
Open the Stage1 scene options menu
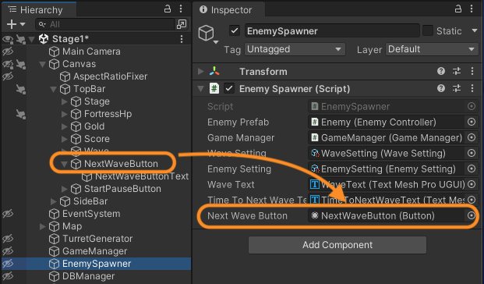coord(182,39)
